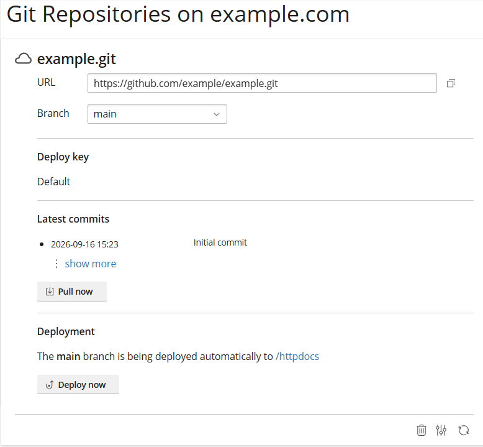The height and width of the screenshot is (447, 483).
Task: Click the Deploy key heading
Action: click(63, 157)
